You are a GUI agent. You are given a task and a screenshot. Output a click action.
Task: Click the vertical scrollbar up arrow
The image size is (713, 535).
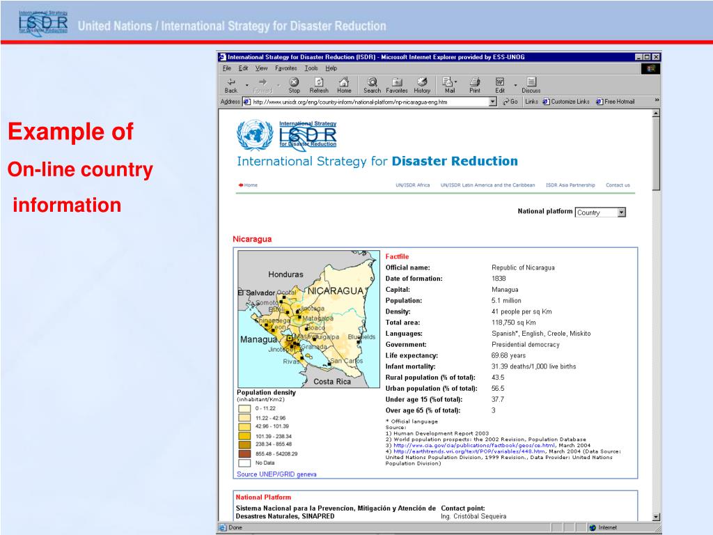pos(656,114)
